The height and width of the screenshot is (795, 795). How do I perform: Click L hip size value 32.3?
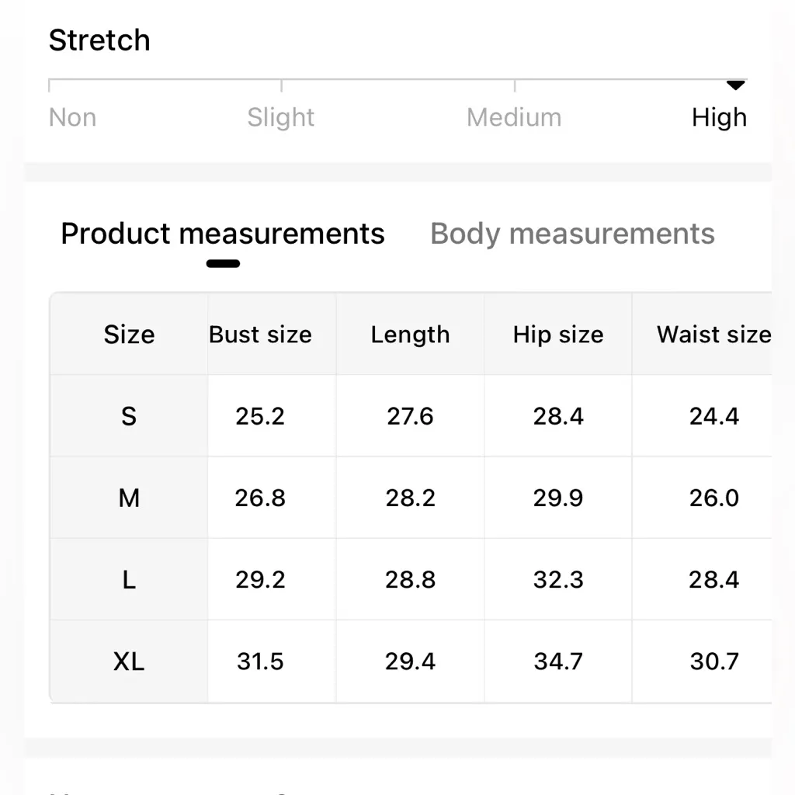click(558, 580)
